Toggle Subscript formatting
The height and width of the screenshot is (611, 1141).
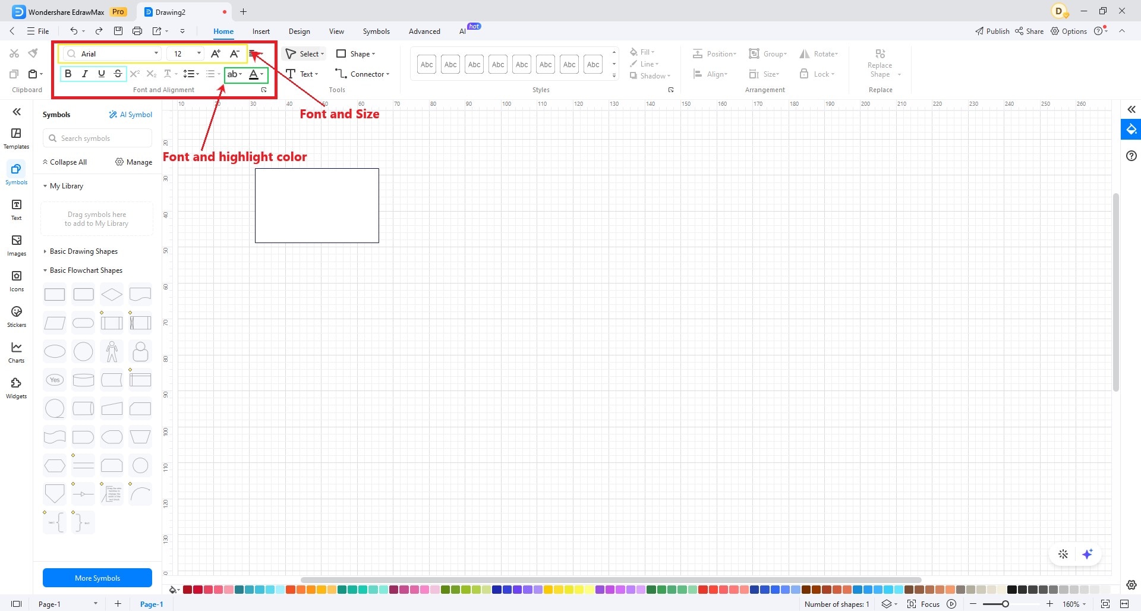152,74
